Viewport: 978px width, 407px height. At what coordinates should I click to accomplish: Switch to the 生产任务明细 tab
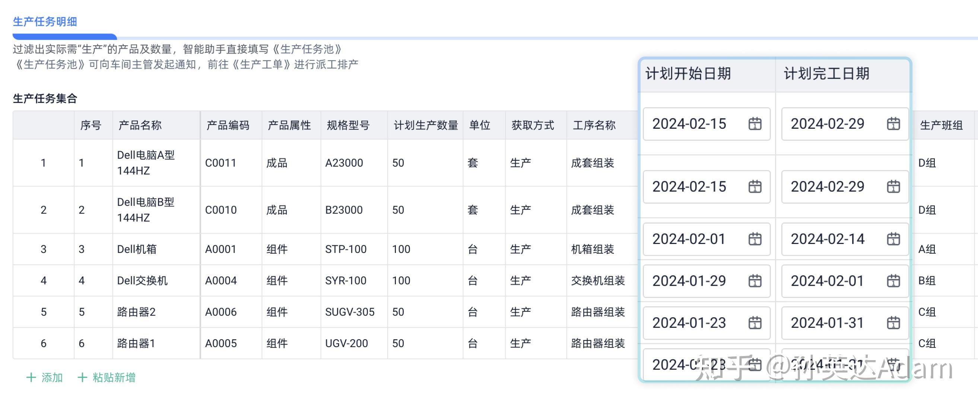[45, 22]
